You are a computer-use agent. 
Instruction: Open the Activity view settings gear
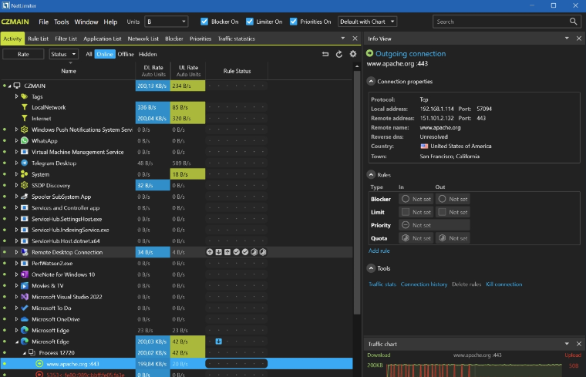coord(353,54)
